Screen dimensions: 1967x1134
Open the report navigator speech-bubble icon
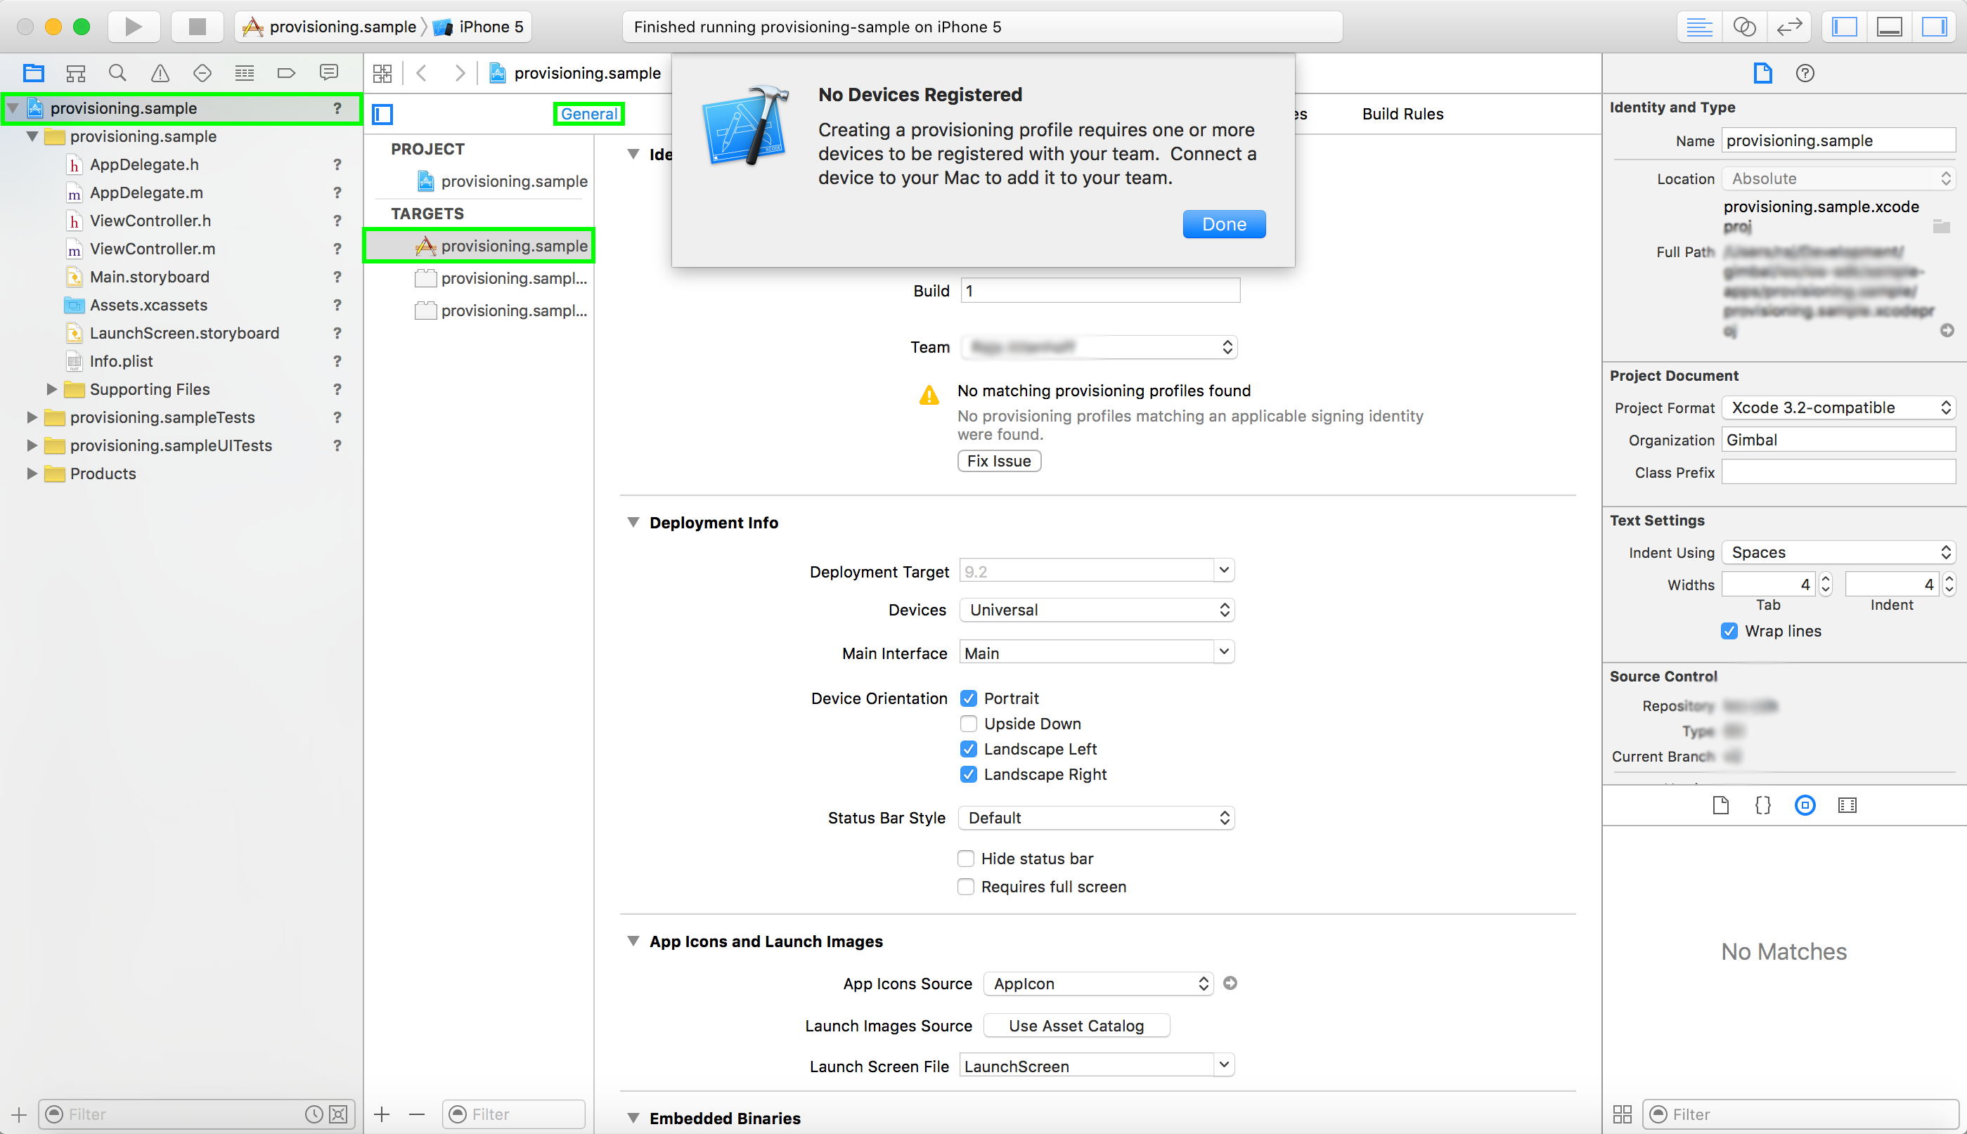pos(329,73)
